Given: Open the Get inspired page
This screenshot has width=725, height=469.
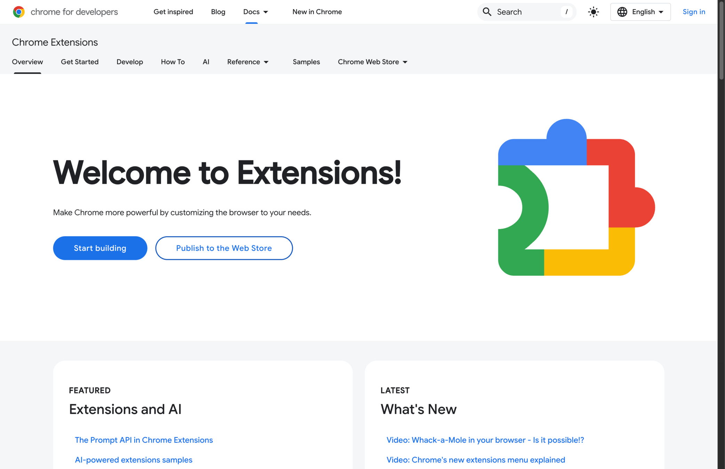Looking at the screenshot, I should pos(173,12).
